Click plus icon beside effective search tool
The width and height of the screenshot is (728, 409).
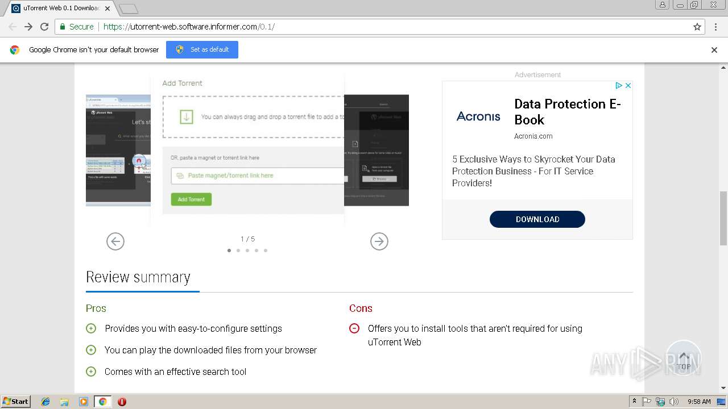pyautogui.click(x=91, y=372)
